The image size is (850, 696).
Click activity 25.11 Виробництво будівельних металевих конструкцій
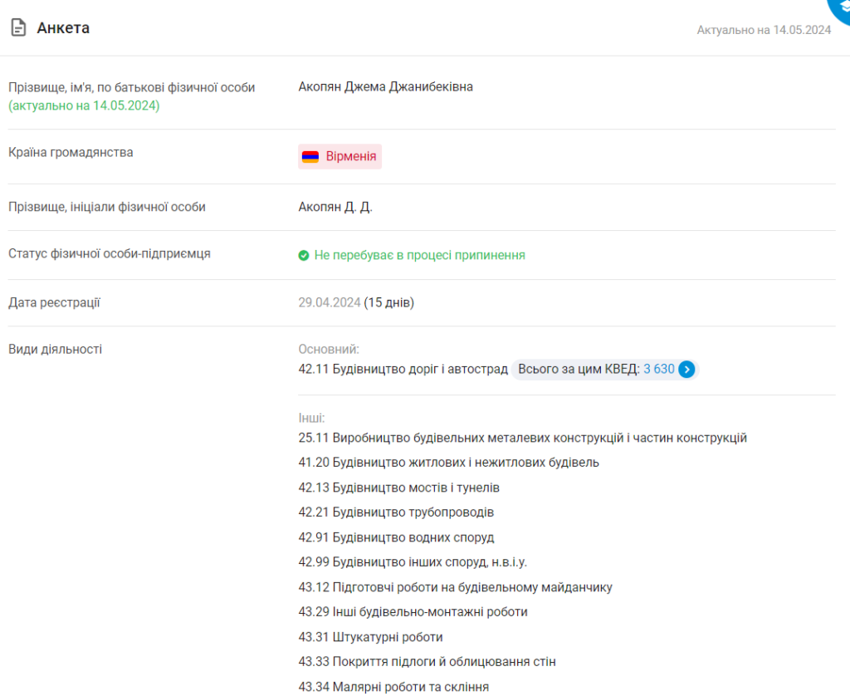(x=522, y=438)
